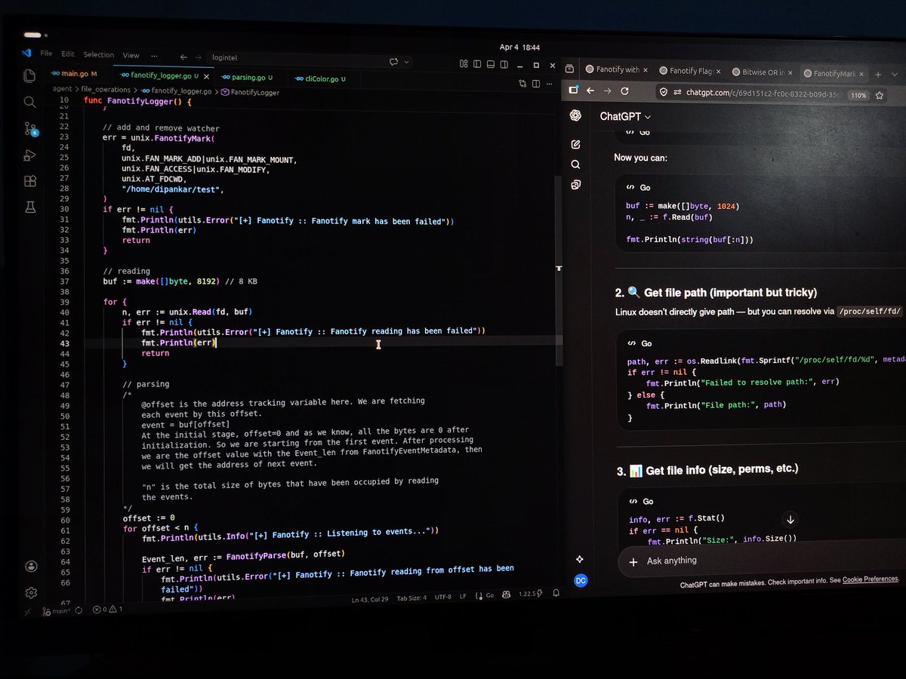The width and height of the screenshot is (906, 679).
Task: Bookmark this page with the star icon
Action: (x=881, y=97)
